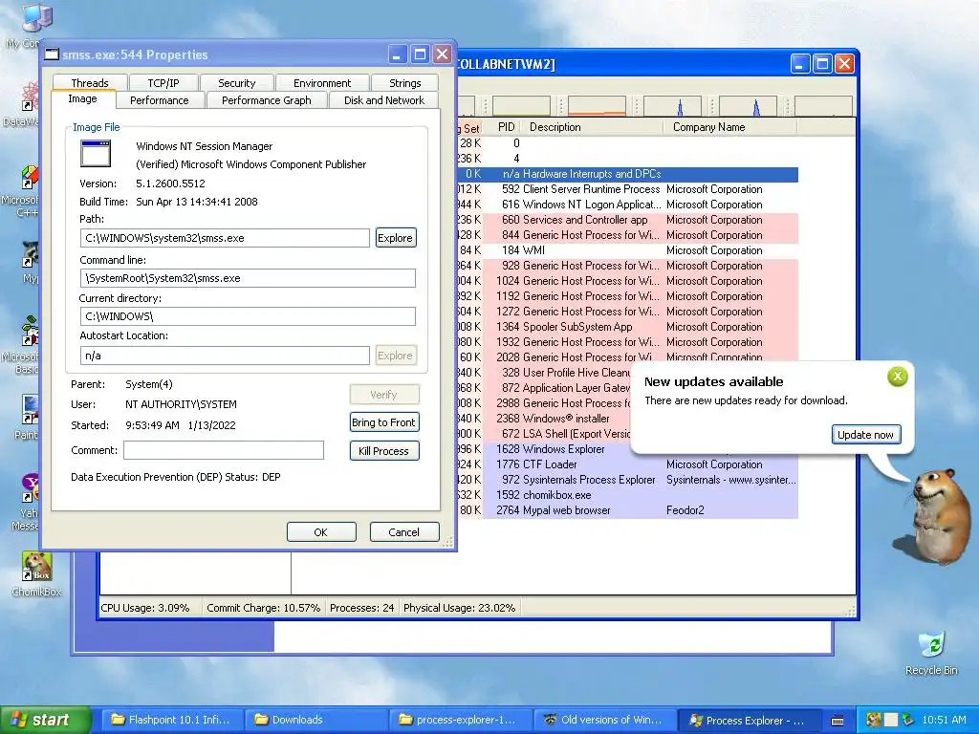Open the Environment tab
Viewport: 979px width, 734px height.
(322, 83)
